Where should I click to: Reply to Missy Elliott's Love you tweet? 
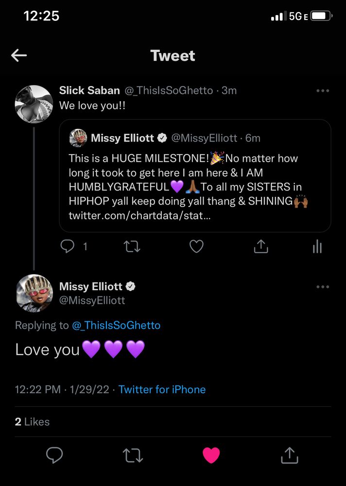tap(54, 455)
